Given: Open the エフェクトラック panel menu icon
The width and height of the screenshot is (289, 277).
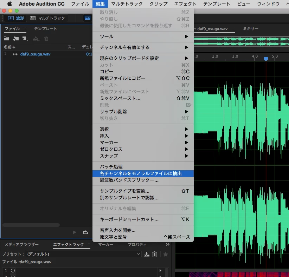Looking at the screenshot, I should pos(89,245).
